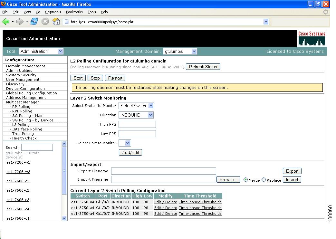Open the View menu
The height and width of the screenshot is (239, 336).
click(x=27, y=12)
